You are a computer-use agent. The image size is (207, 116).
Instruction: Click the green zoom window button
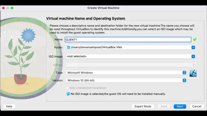coord(12,8)
